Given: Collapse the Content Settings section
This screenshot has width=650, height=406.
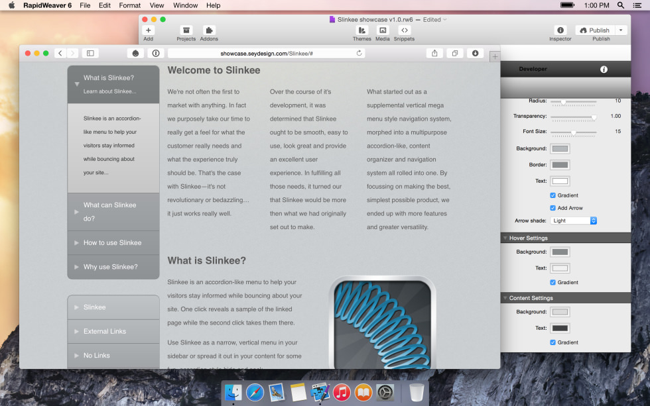Looking at the screenshot, I should click(505, 298).
